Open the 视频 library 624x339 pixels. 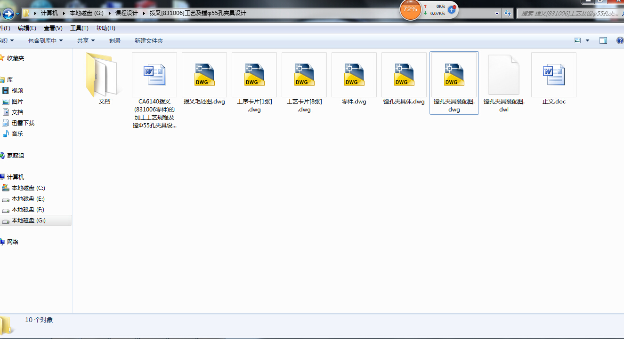pos(17,91)
